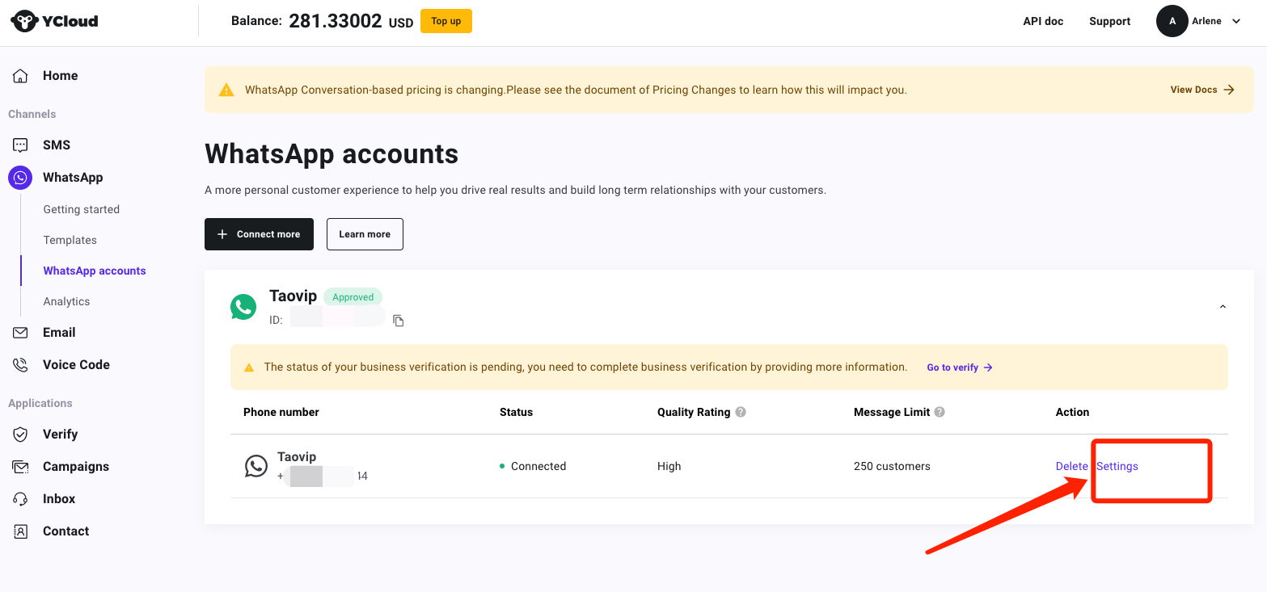Click the purple WhatsApp sidebar icon
The width and height of the screenshot is (1267, 592).
20,178
